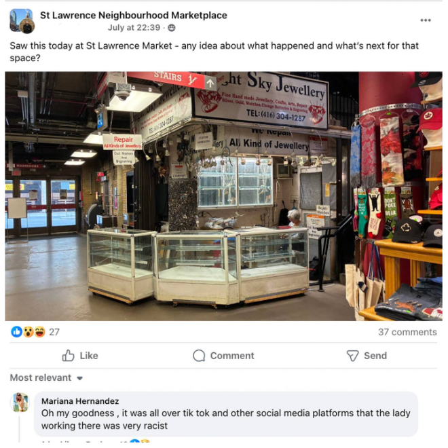Open the jewellery kiosk photo
Image resolution: width=448 pixels, height=448 pixels.
224,196
